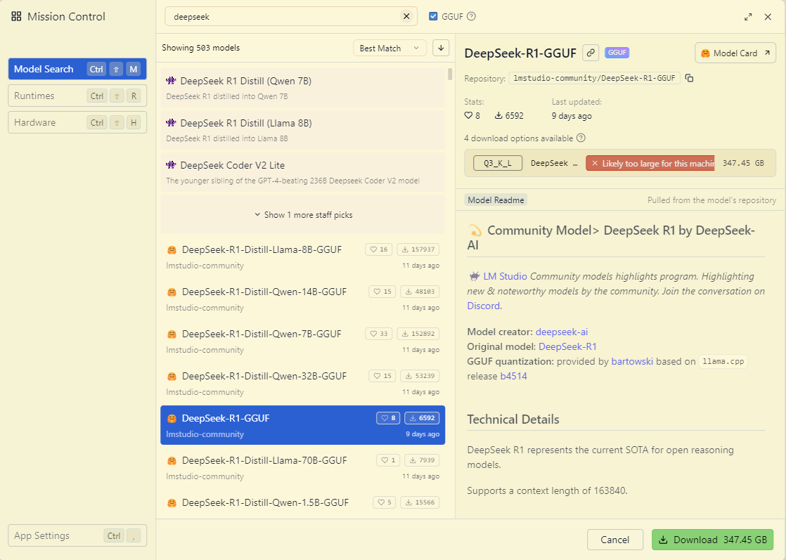Copy model link with chain icon

[591, 53]
